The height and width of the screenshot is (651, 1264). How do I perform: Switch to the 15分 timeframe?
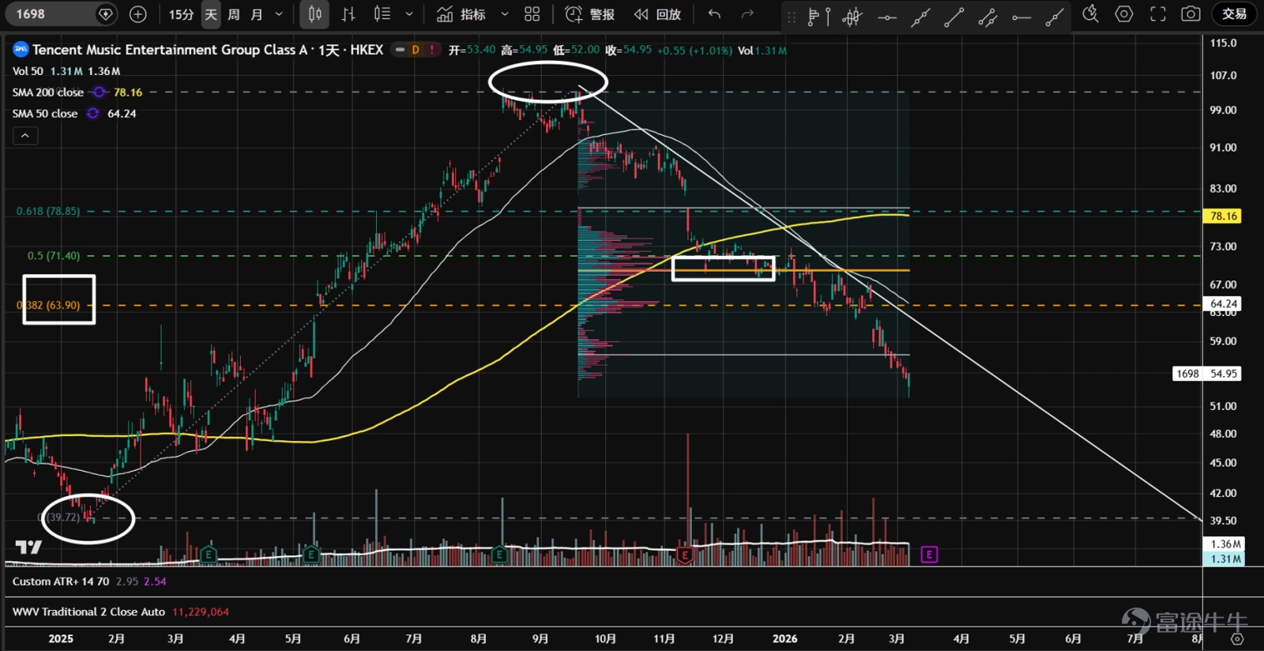pyautogui.click(x=181, y=14)
